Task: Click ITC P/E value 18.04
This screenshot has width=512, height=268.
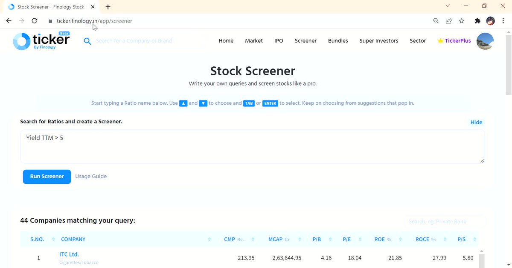Action: coord(355,258)
